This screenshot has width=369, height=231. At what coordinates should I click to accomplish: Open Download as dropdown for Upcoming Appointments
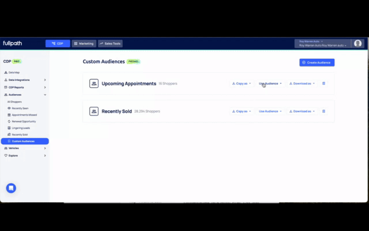[302, 84]
